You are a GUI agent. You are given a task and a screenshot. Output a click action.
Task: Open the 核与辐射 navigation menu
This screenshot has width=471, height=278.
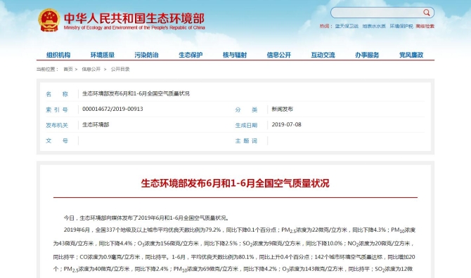point(235,55)
